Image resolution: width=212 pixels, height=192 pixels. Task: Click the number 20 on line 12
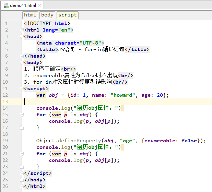click(x=160, y=95)
